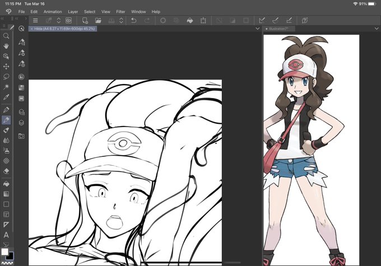The width and height of the screenshot is (381, 266).
Task: Open the Select menu
Action: (90, 12)
